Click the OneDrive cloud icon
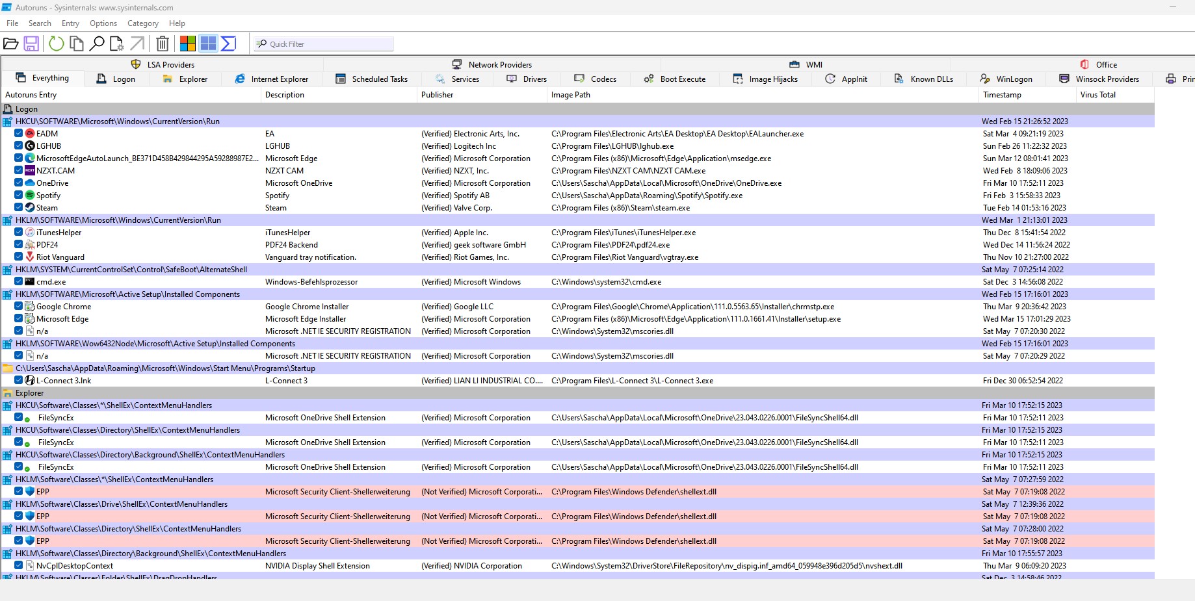This screenshot has width=1195, height=601. coord(30,183)
